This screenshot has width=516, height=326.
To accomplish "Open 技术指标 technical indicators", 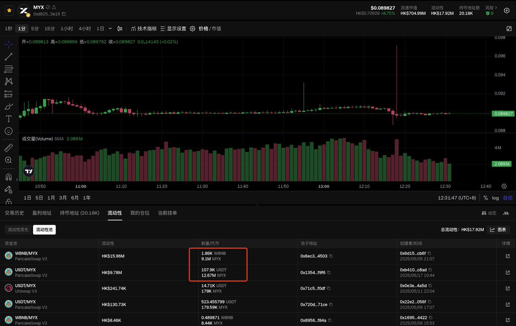I will pos(144,29).
